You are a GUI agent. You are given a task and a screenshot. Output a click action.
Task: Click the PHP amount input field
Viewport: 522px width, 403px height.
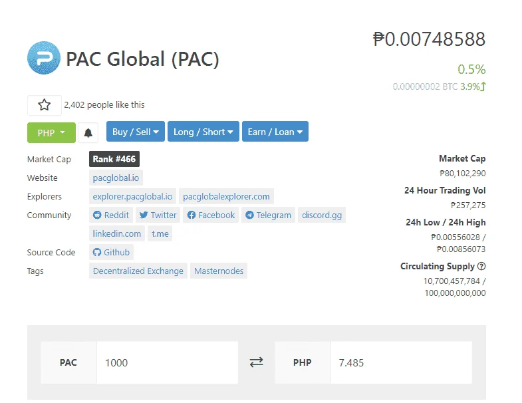tap(402, 362)
